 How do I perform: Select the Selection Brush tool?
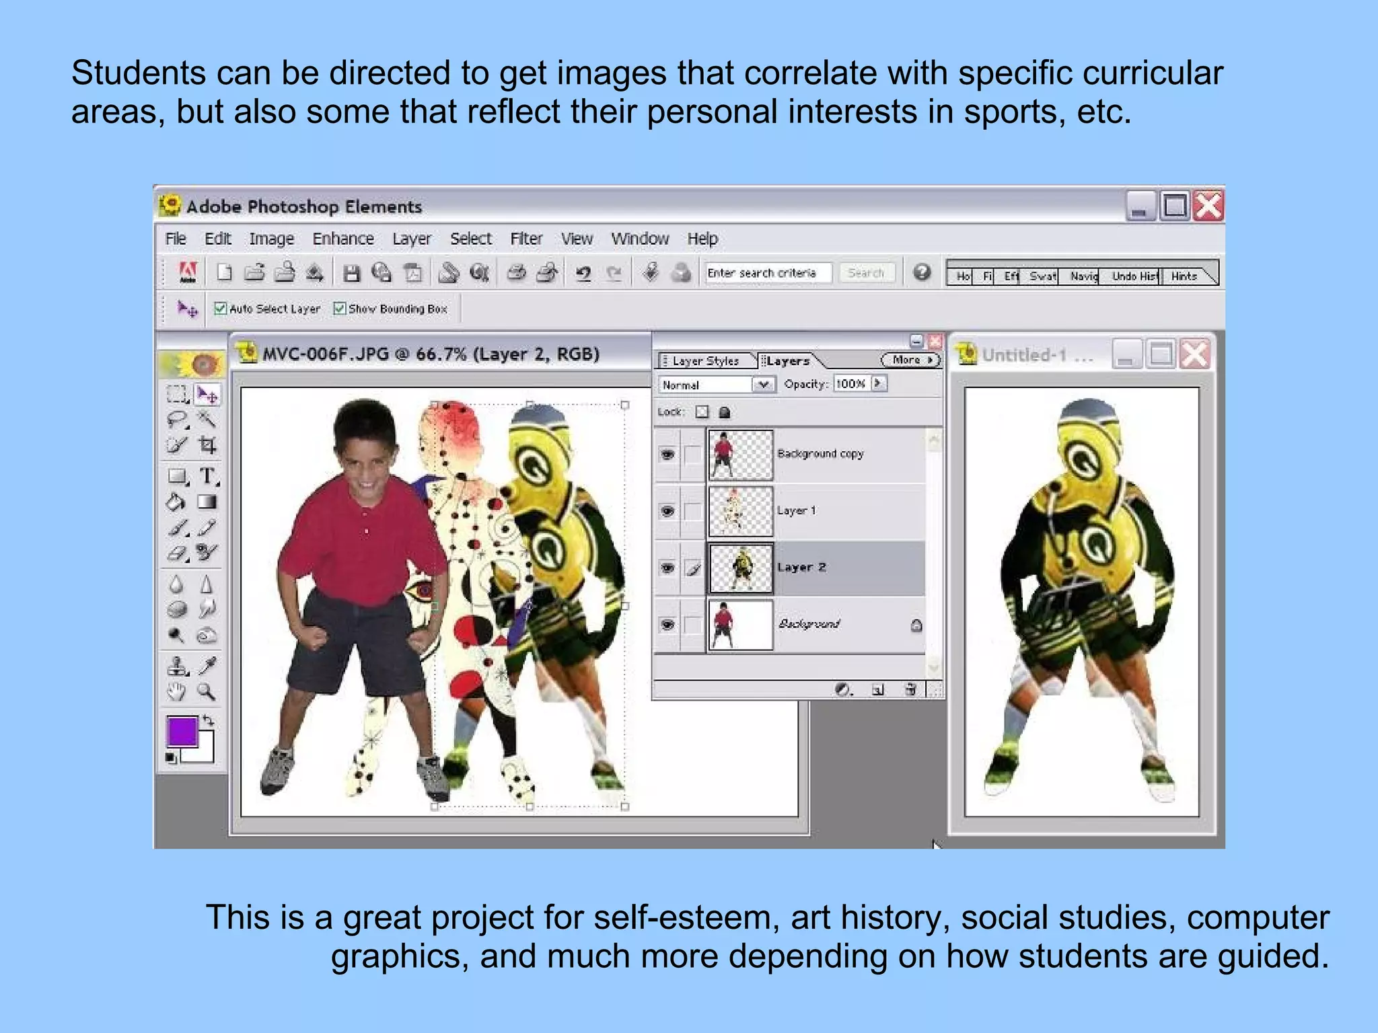pyautogui.click(x=177, y=445)
